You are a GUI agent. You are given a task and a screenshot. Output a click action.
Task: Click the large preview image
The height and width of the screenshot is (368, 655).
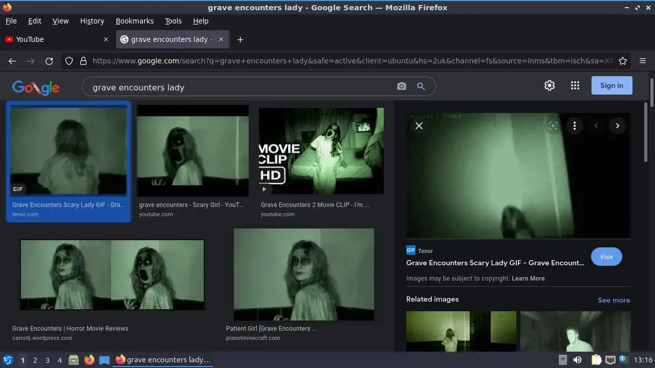[518, 176]
